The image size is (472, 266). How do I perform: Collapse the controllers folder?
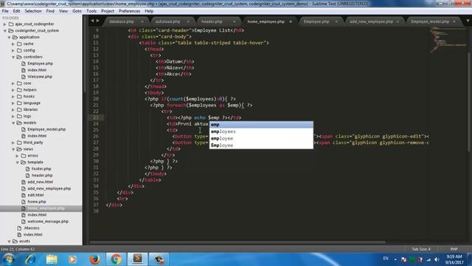click(13, 57)
